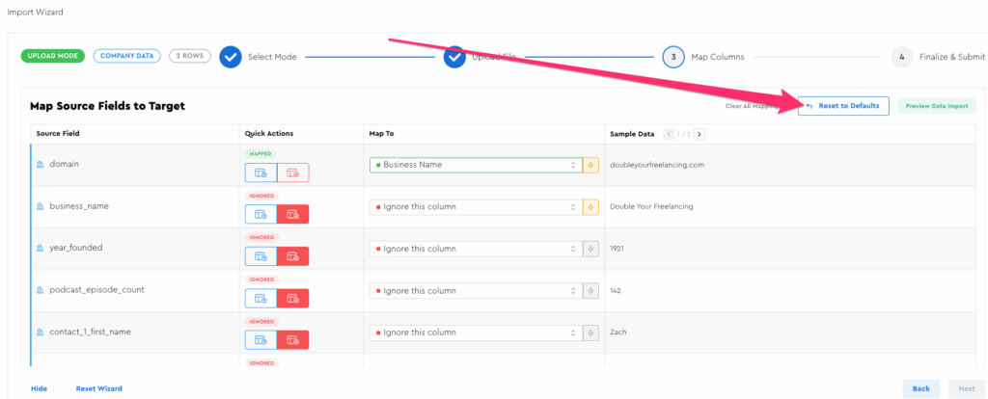Click the lightning icon in the contact_1_first_name row
The width and height of the screenshot is (988, 399).
point(591,332)
